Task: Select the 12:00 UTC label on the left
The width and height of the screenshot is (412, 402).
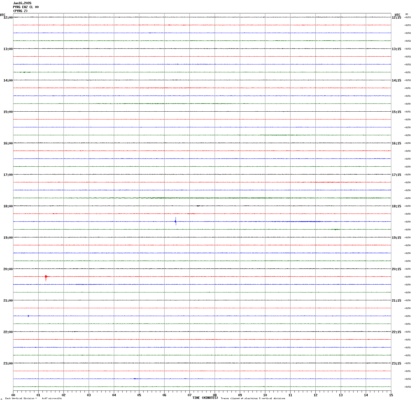Action: coord(8,17)
